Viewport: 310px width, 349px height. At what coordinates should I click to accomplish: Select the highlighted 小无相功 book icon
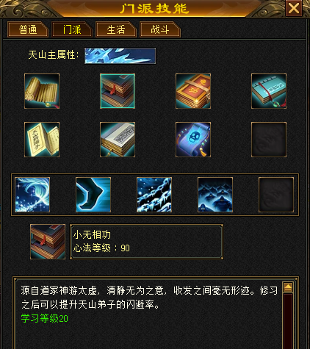[x=118, y=91]
